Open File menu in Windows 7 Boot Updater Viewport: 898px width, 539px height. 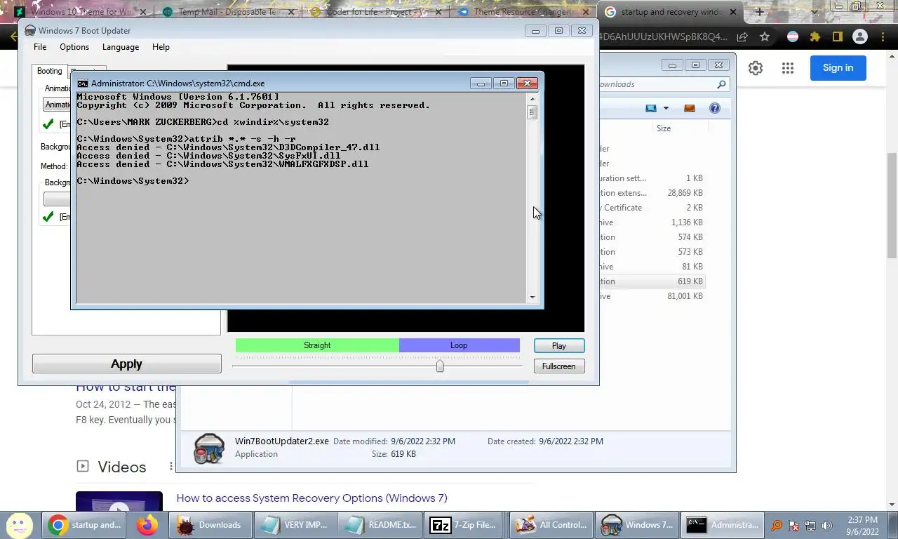click(x=40, y=47)
